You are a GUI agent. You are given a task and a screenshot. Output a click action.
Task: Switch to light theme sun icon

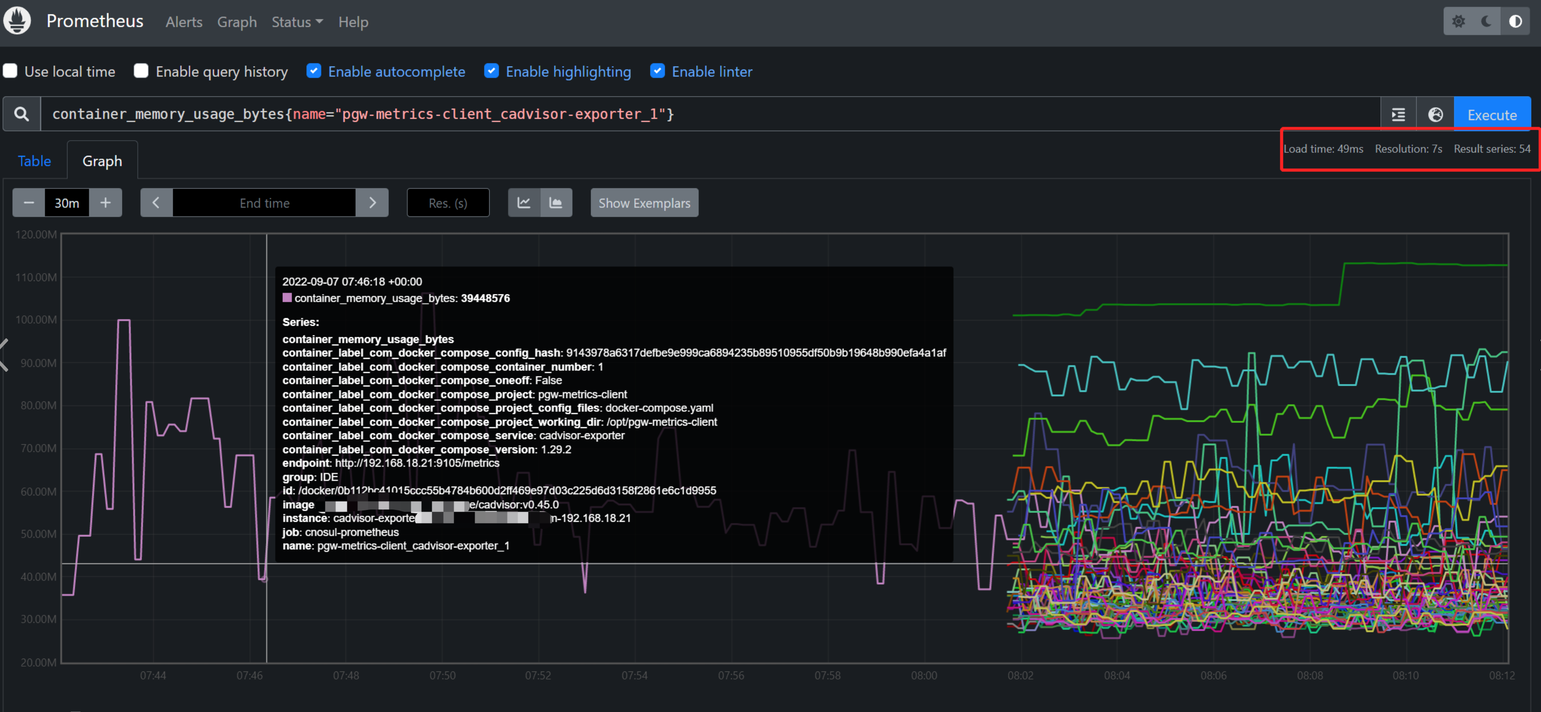coord(1458,21)
